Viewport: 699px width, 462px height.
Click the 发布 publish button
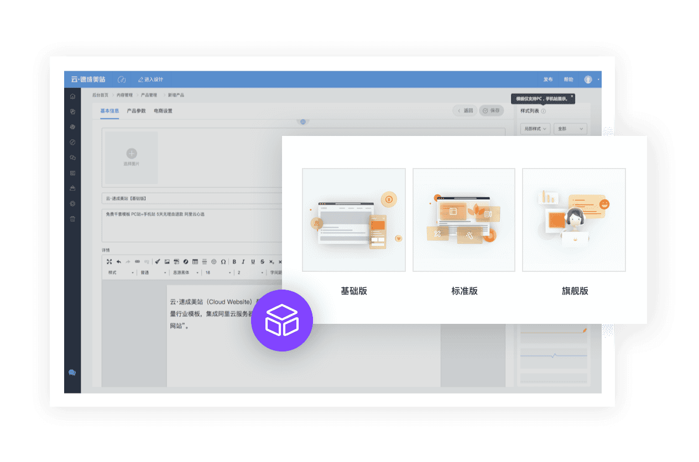tap(548, 80)
